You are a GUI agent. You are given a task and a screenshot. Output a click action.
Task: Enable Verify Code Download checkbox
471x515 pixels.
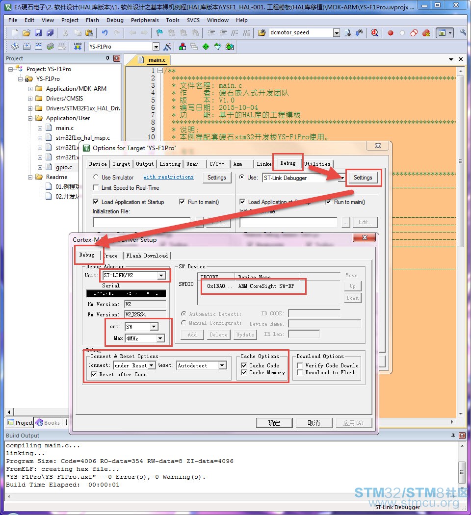click(x=300, y=365)
